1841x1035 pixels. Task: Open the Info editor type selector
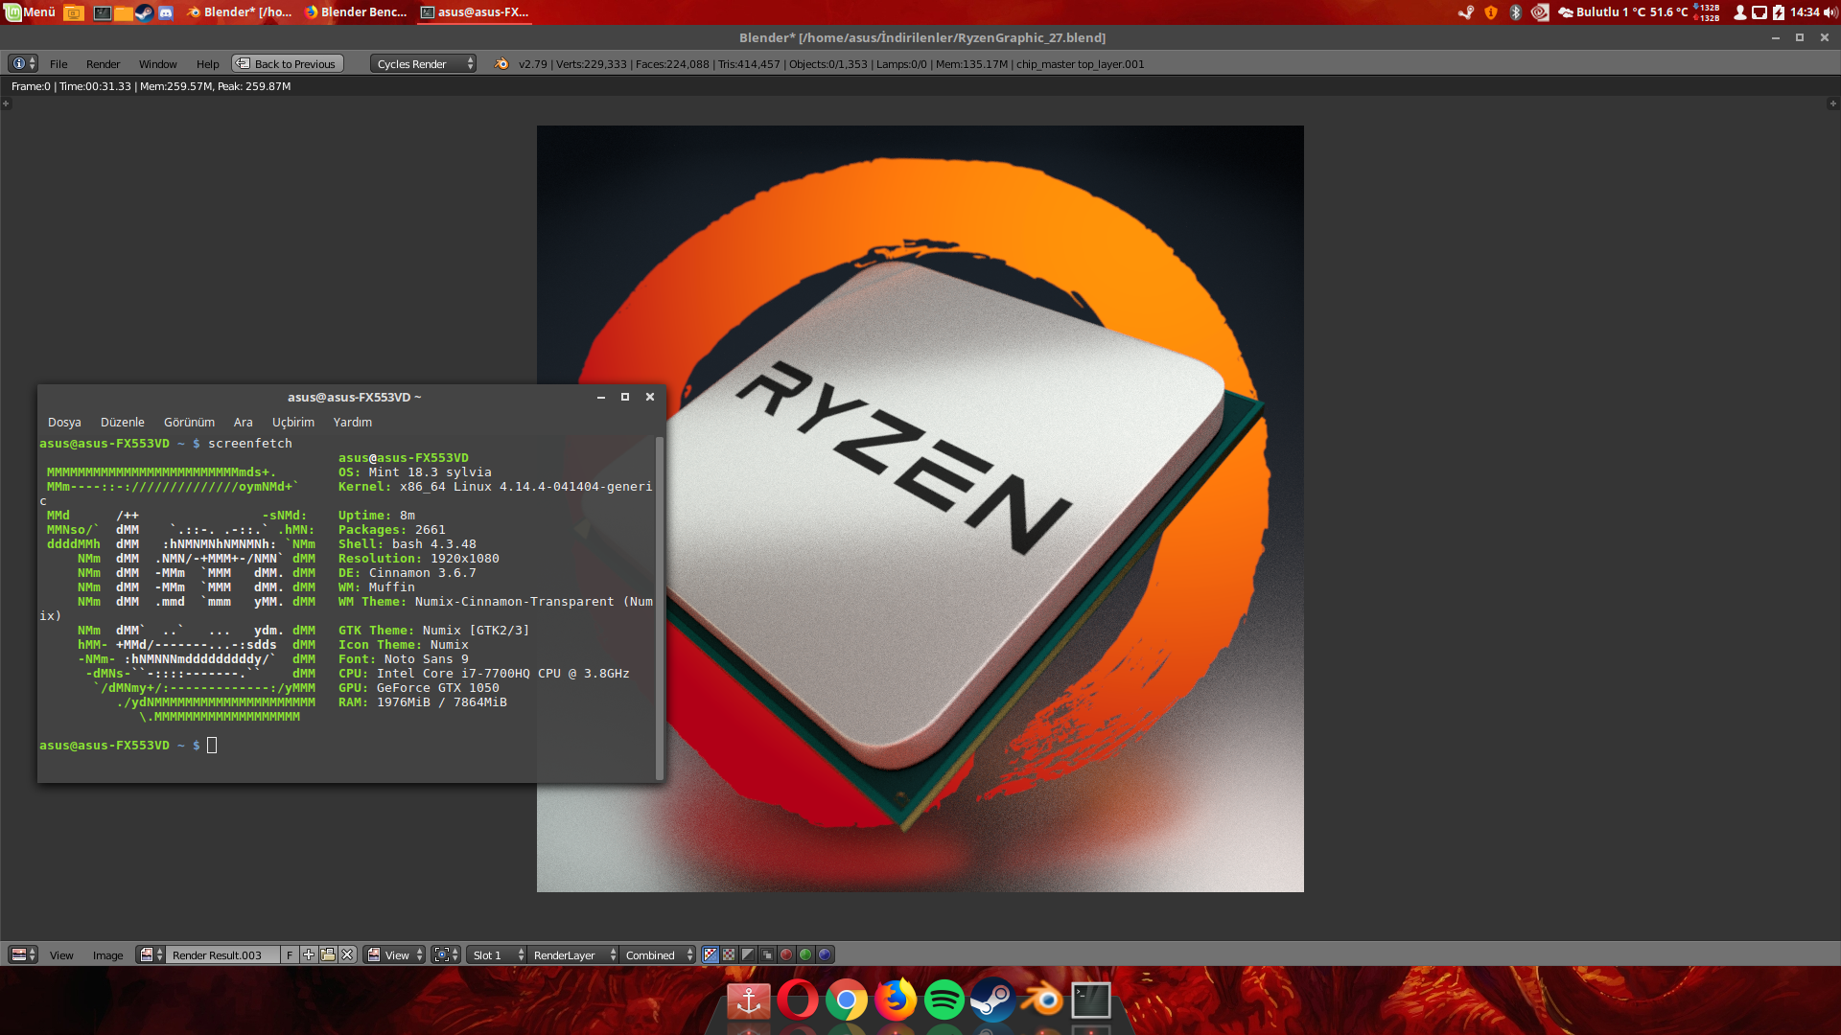pyautogui.click(x=22, y=64)
